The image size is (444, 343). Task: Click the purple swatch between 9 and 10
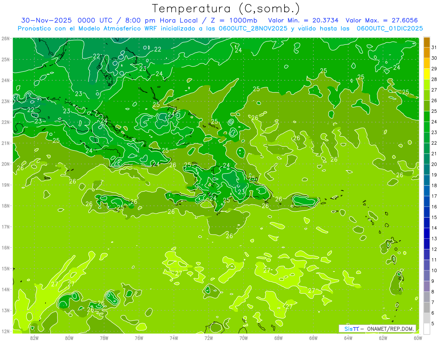[427, 276]
